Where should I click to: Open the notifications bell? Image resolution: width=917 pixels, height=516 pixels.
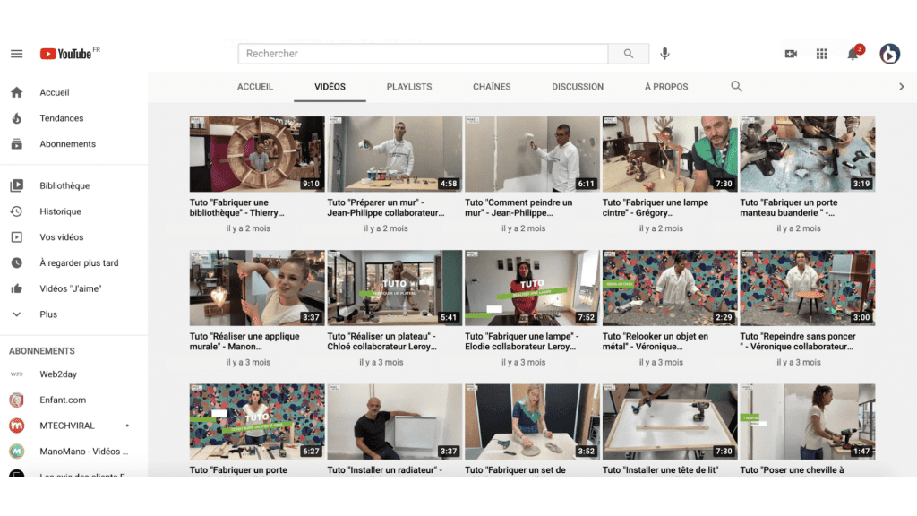click(853, 53)
